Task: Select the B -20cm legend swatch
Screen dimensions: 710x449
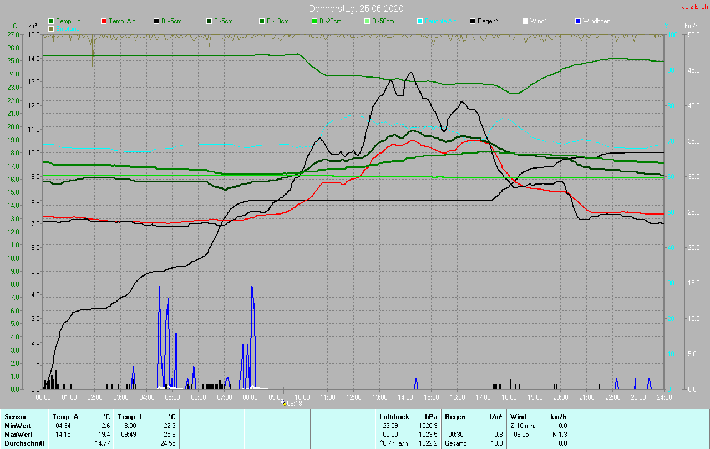Action: [315, 21]
